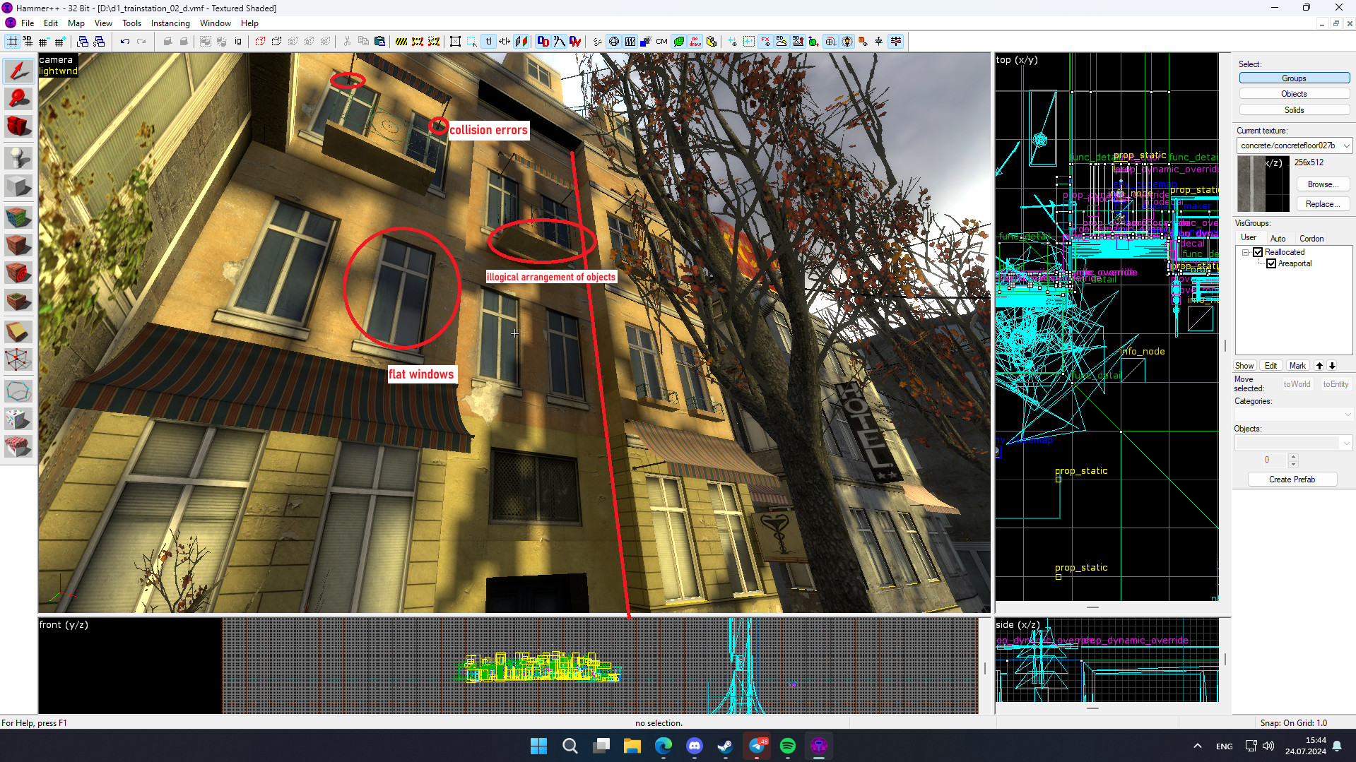Choose the Block creation tool

(x=18, y=186)
